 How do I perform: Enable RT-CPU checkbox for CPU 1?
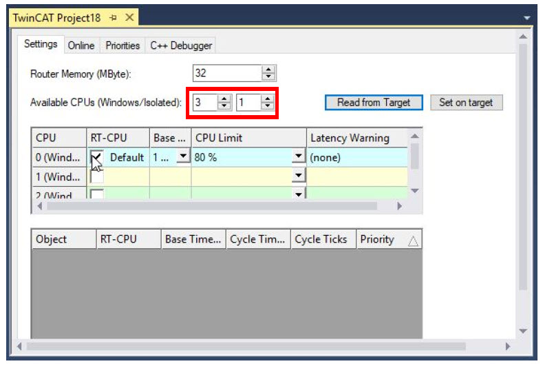[97, 176]
